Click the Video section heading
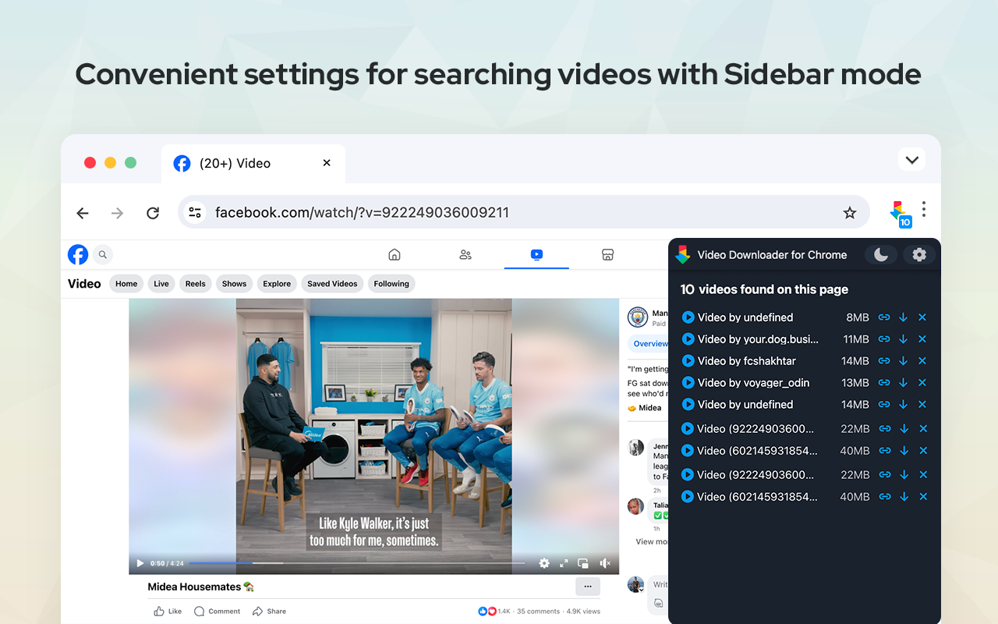Screen dimensions: 998x624 coord(84,284)
